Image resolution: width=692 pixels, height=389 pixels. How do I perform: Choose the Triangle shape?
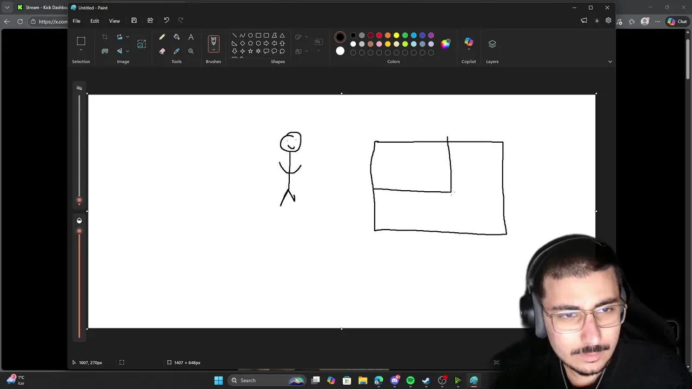[x=282, y=36]
